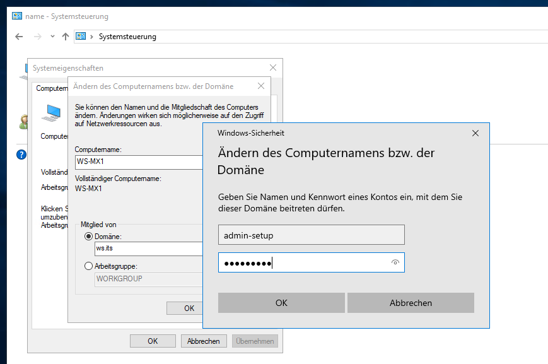Screen dimensions: 548x364
Task: Click OK in the computer name change dialog
Action: coord(185,308)
